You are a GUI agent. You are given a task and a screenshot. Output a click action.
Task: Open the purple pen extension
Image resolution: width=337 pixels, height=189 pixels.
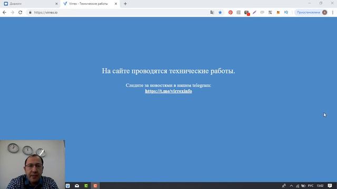coord(254,13)
